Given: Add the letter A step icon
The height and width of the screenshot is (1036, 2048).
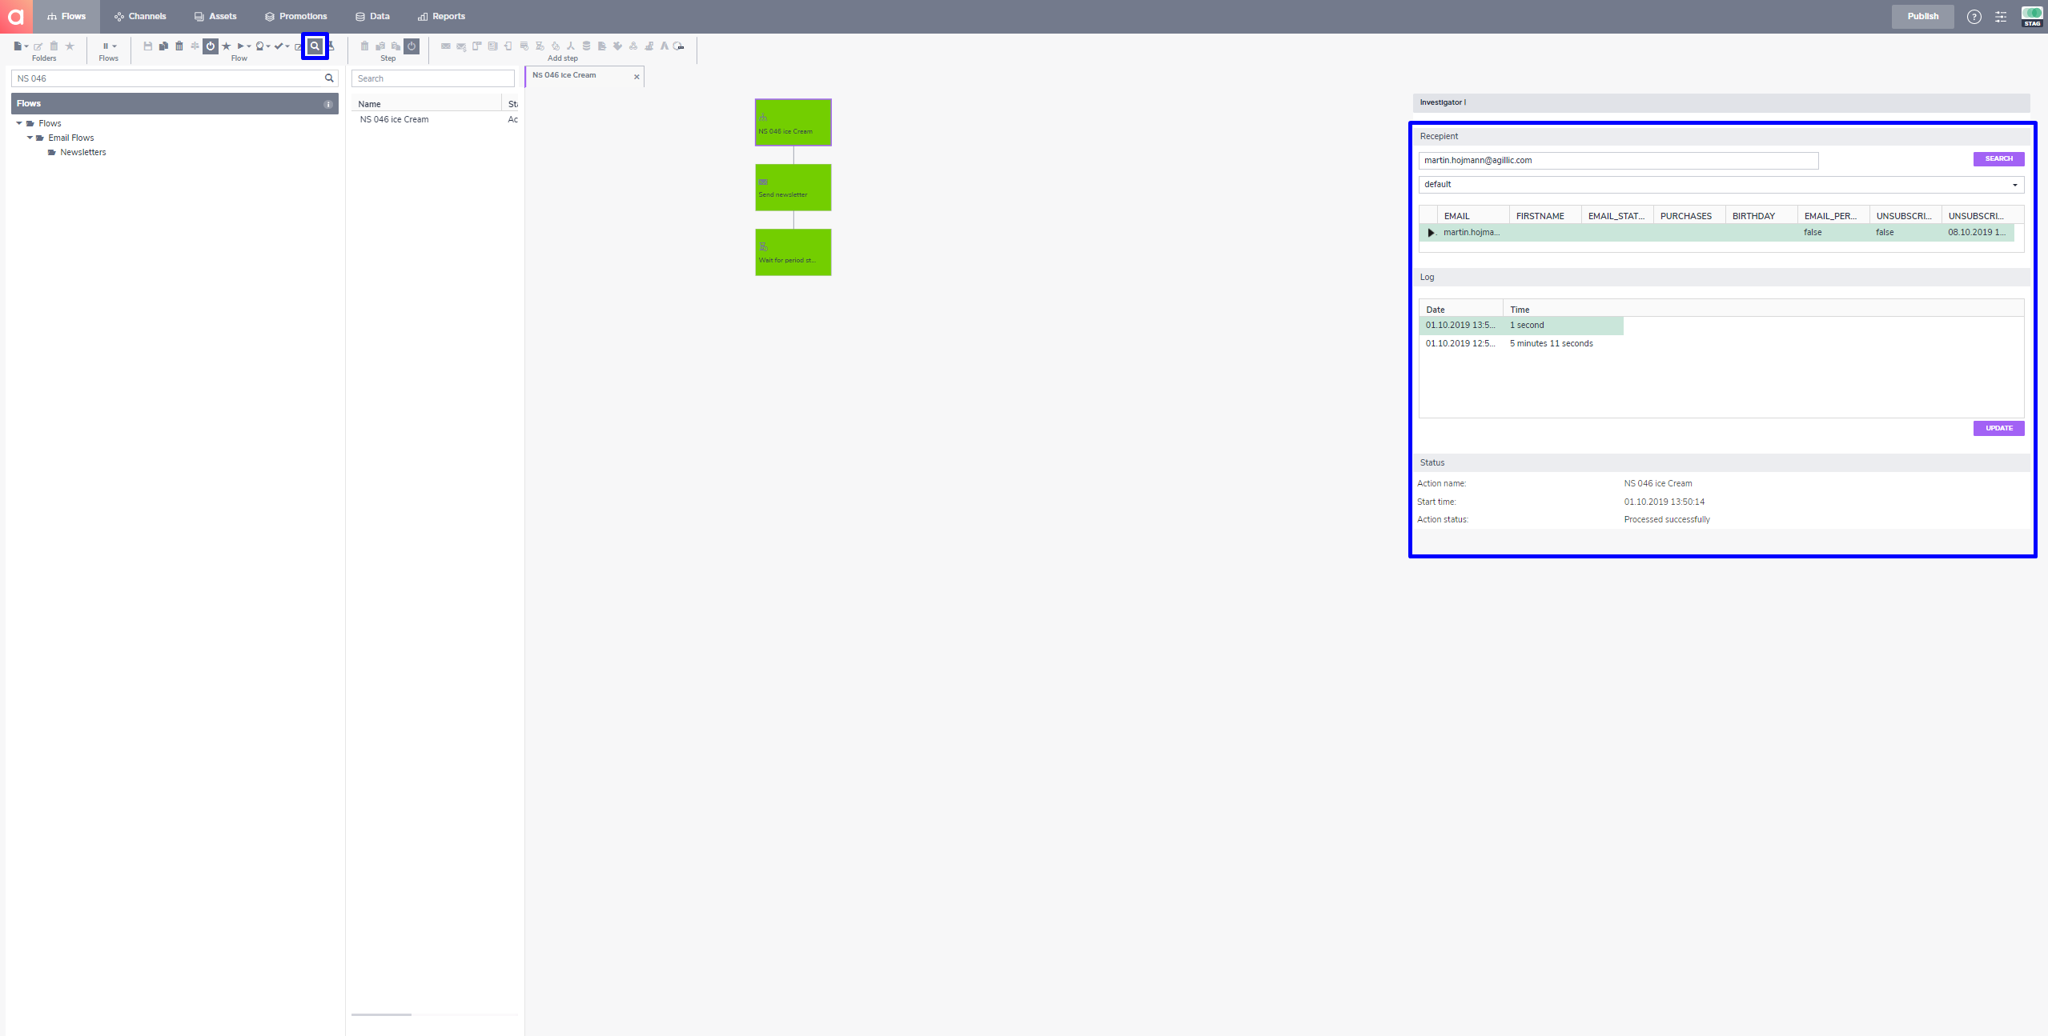Looking at the screenshot, I should coord(665,46).
